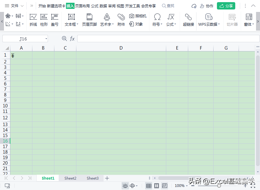260x190 pixels.
Task: Click the 协作 collaborate button
Action: pyautogui.click(x=207, y=6)
